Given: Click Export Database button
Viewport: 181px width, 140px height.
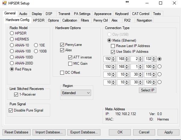Looking at the screenshot, I should click(84, 132).
